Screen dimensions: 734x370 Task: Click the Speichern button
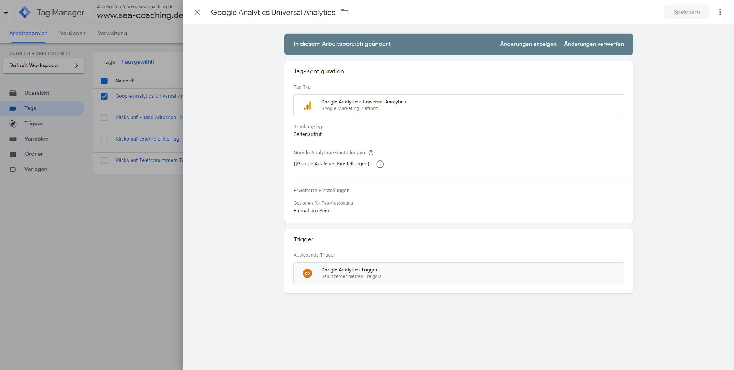coord(687,12)
